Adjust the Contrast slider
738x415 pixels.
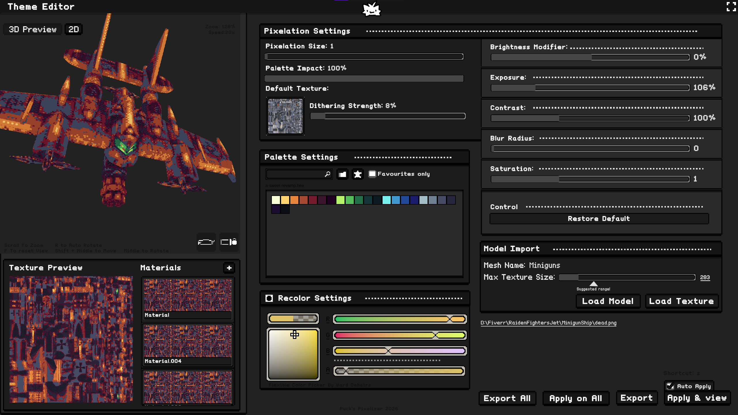[590, 118]
